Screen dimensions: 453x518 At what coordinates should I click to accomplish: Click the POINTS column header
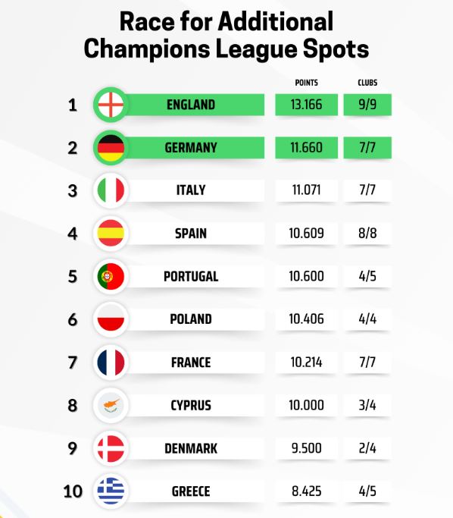(307, 83)
